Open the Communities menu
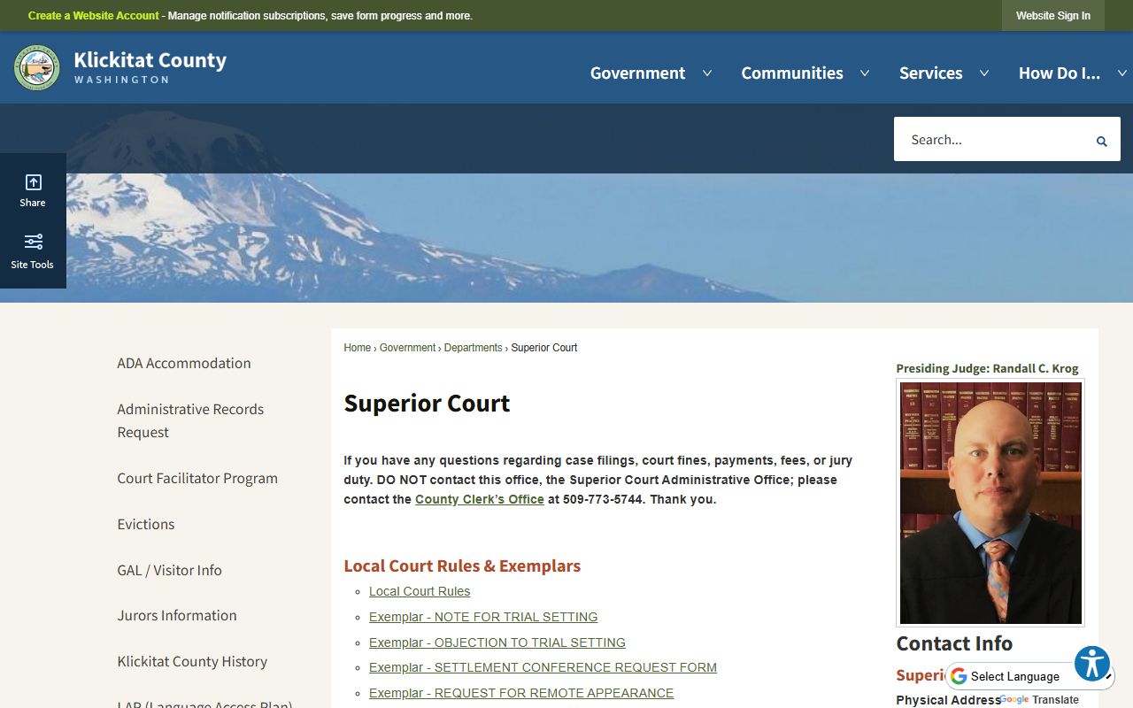 (x=792, y=73)
